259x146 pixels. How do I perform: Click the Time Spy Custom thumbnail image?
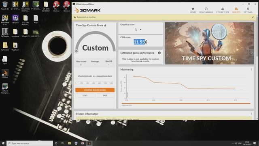point(209,43)
